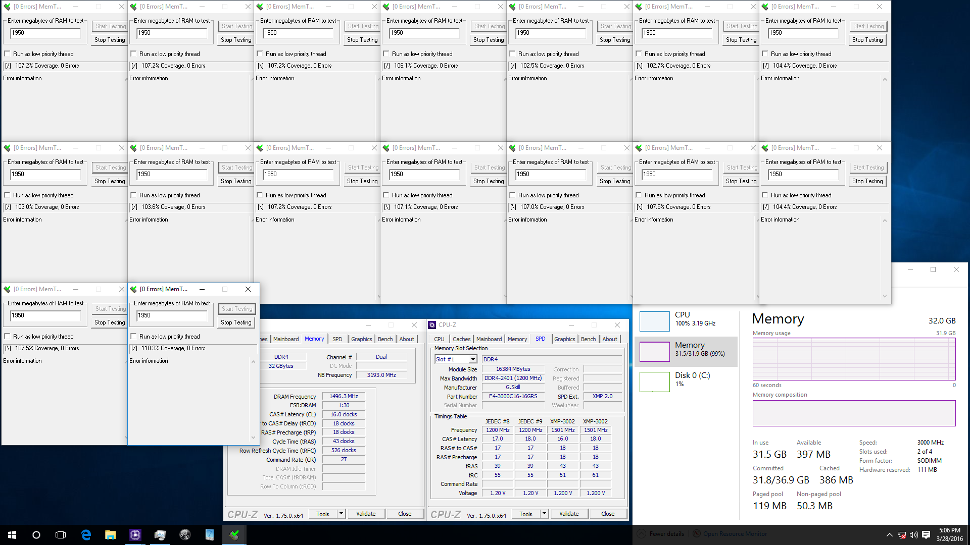The width and height of the screenshot is (970, 545).
Task: Open MemTest icon in the taskbar
Action: click(234, 535)
